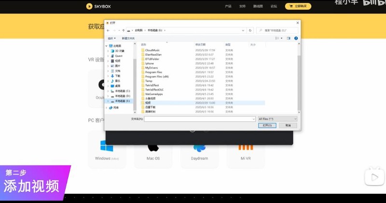
Task: Go up one folder level with the up arrow
Action: coord(124,30)
